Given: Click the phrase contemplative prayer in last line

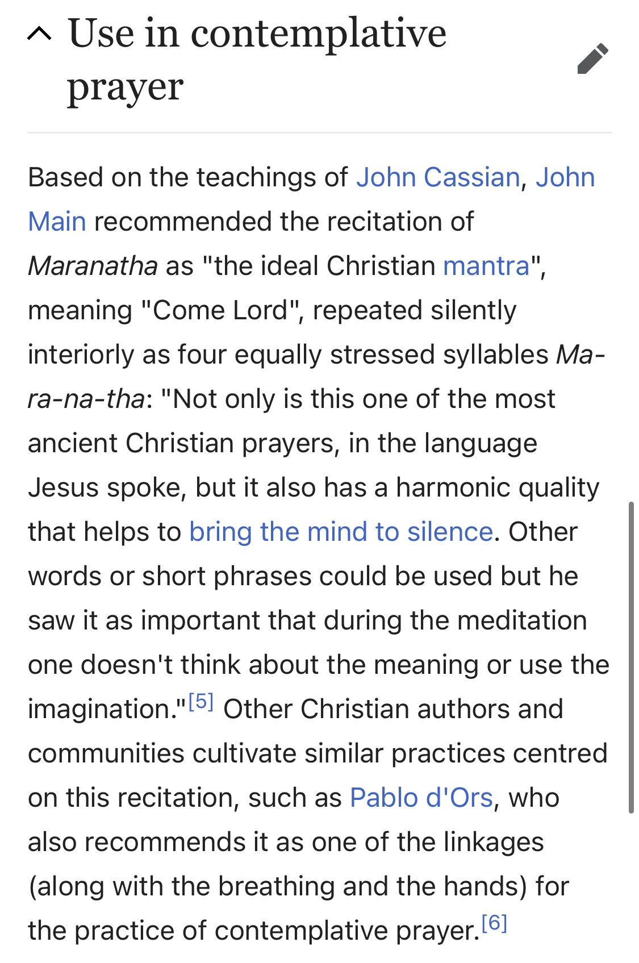Looking at the screenshot, I should point(347,931).
